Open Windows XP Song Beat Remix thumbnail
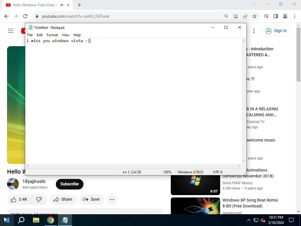Screen dimensions: 301x226 point(195,206)
